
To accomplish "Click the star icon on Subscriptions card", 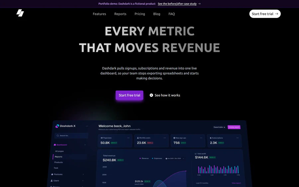I will pos(211,138).
